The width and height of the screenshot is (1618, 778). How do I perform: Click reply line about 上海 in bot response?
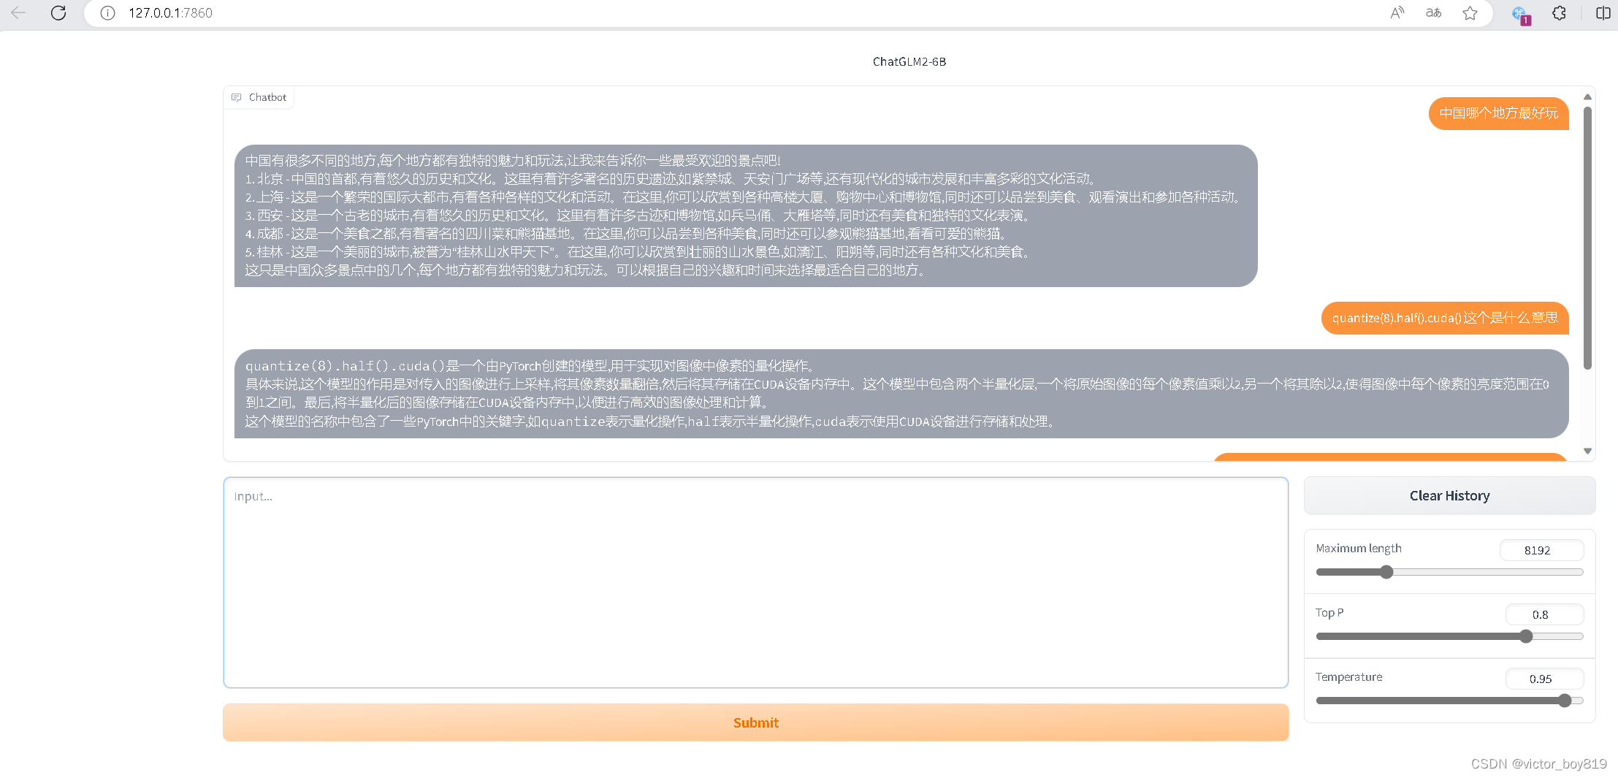pos(744,197)
